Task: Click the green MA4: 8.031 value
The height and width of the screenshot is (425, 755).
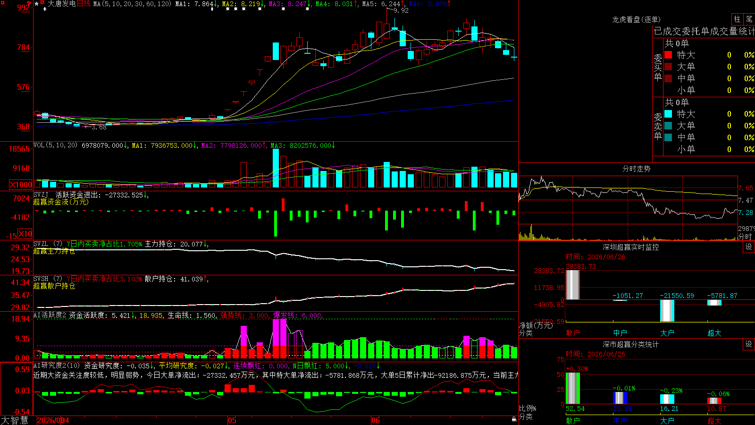Action: coord(335,4)
